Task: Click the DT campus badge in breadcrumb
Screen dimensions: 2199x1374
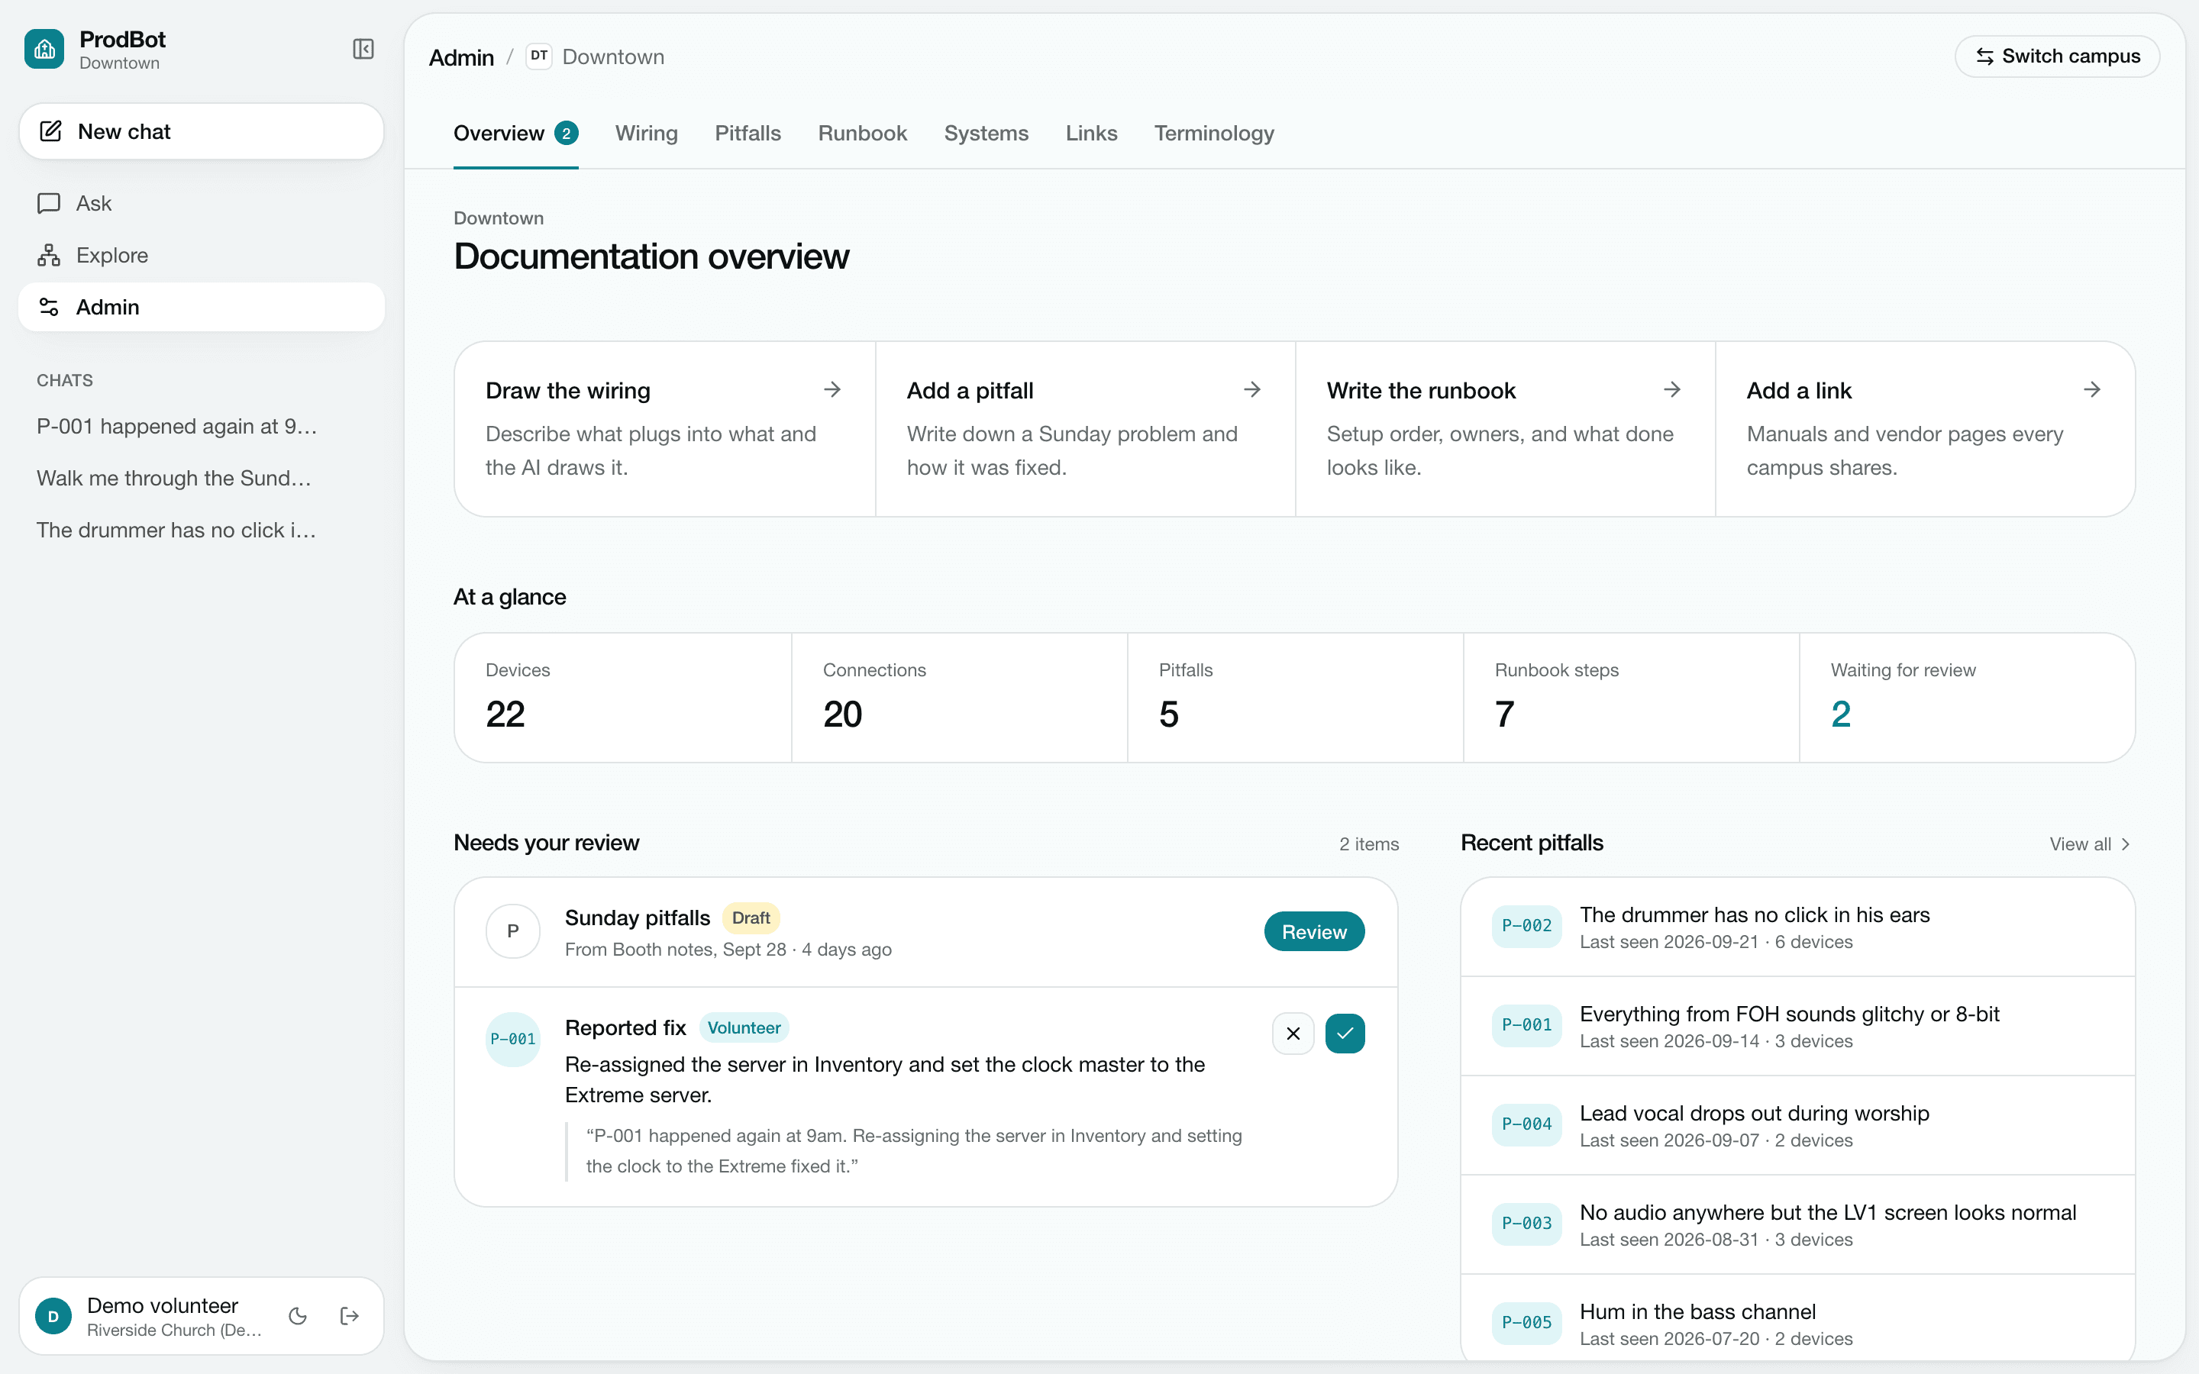Action: pyautogui.click(x=539, y=56)
